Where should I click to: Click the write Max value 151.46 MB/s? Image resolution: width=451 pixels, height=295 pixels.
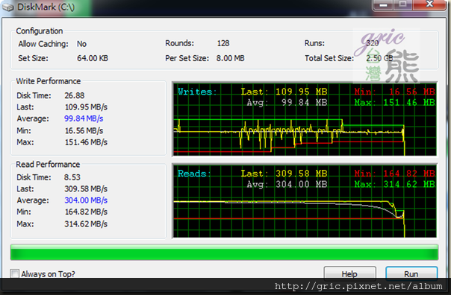[86, 142]
